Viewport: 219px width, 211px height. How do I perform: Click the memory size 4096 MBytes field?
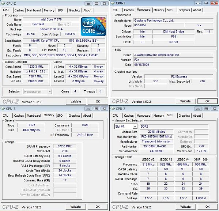coord(31,130)
